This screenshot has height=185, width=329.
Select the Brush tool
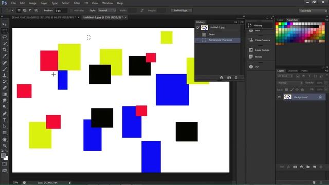5,69
